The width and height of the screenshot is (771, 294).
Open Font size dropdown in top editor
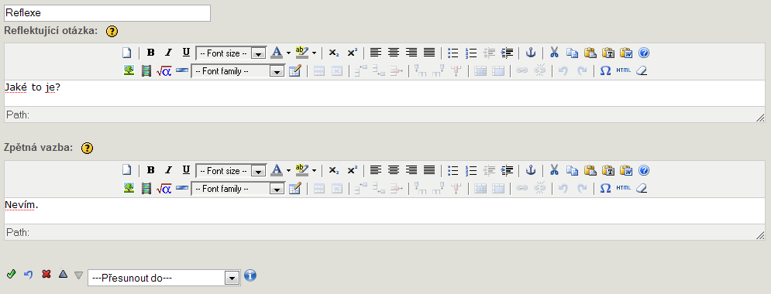click(231, 53)
